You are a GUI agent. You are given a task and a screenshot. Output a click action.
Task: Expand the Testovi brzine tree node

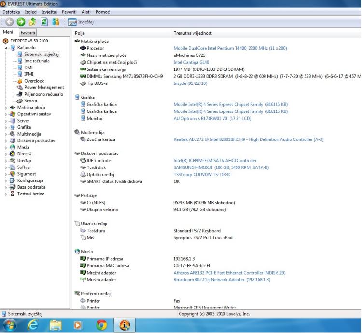pyautogui.click(x=6, y=194)
